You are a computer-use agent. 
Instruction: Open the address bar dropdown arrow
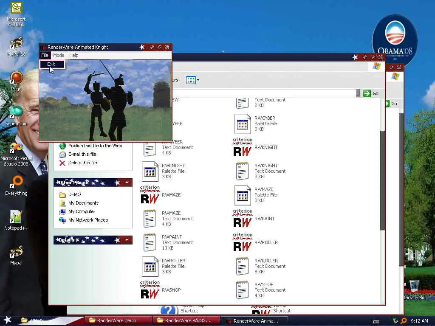(x=358, y=93)
